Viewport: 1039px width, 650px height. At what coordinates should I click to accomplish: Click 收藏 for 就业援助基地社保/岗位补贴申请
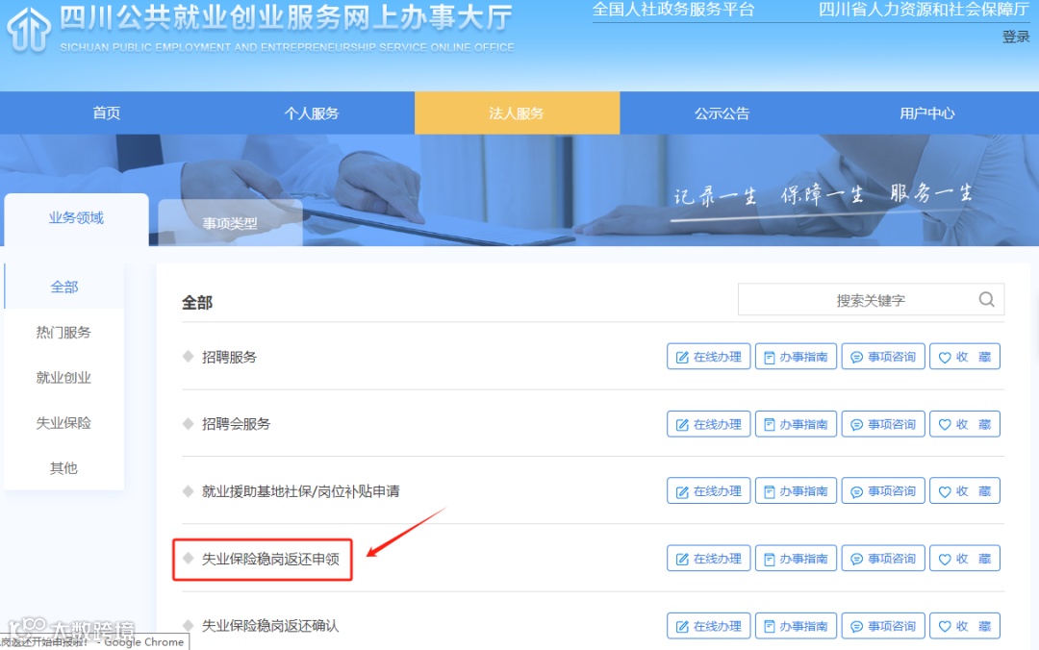click(964, 491)
